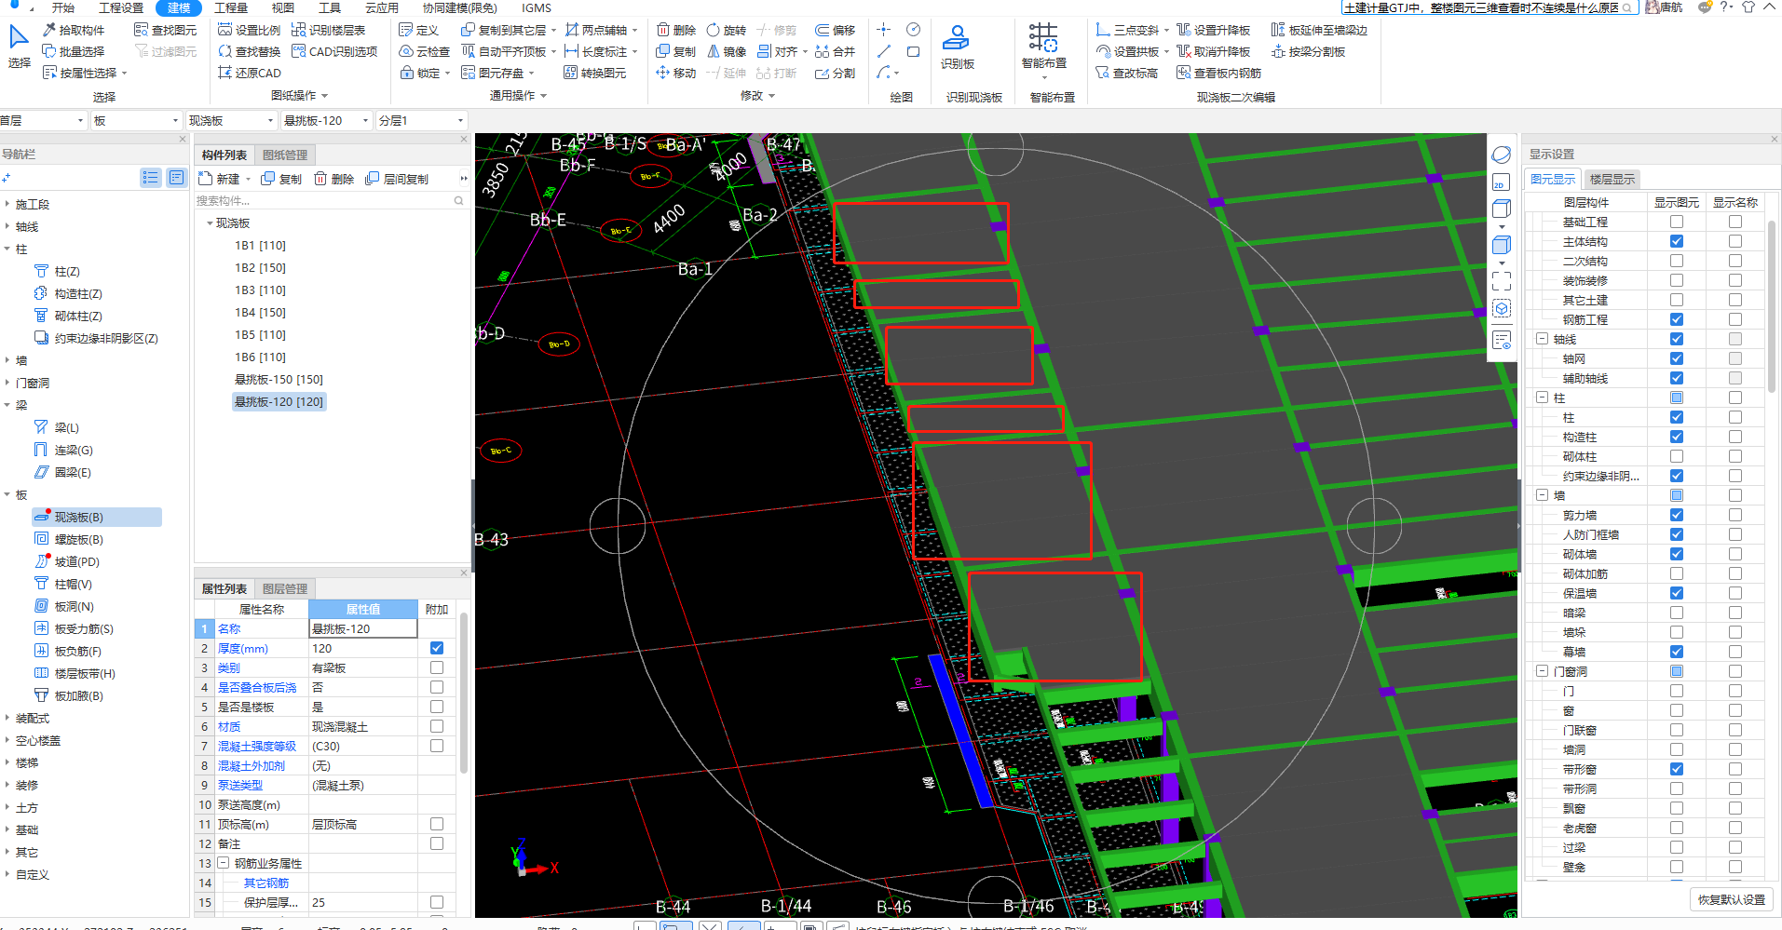The height and width of the screenshot is (930, 1782).
Task: Click the 转换图元 convert tool
Action: [x=594, y=73]
